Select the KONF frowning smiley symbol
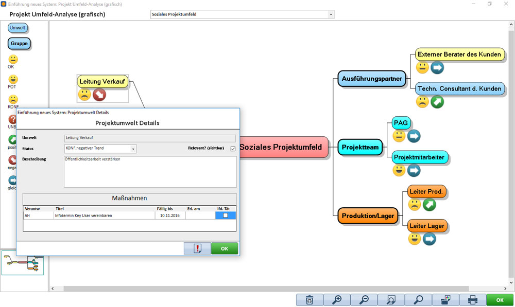The height and width of the screenshot is (307, 515). 12,98
